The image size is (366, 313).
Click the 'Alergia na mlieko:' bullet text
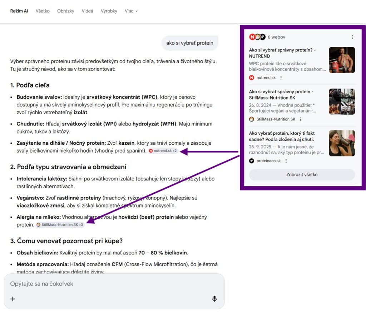[x=39, y=217]
